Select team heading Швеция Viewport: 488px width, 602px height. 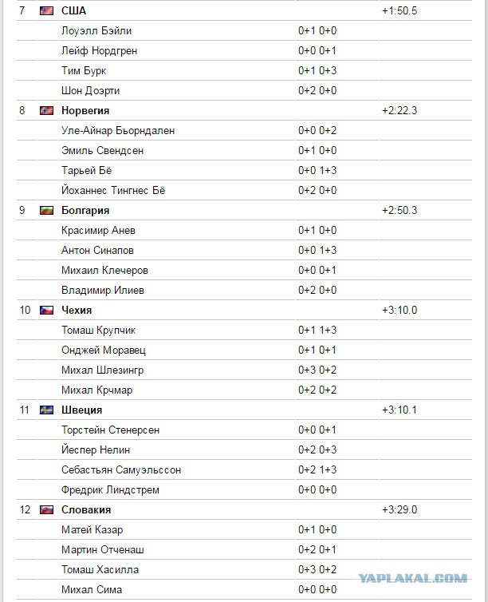(81, 410)
